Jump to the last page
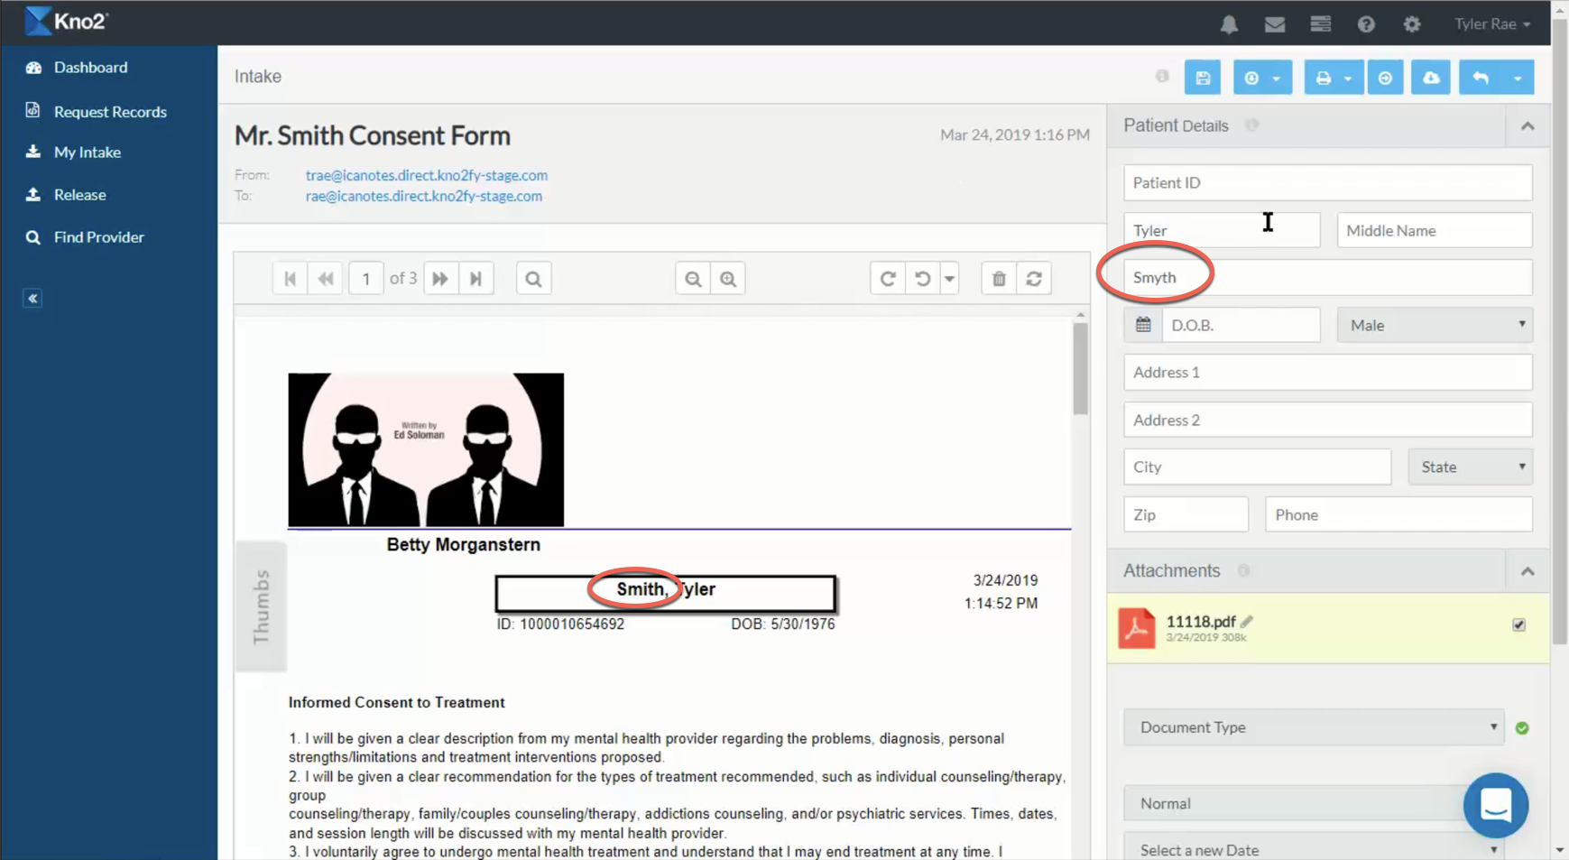The width and height of the screenshot is (1569, 860). (475, 279)
